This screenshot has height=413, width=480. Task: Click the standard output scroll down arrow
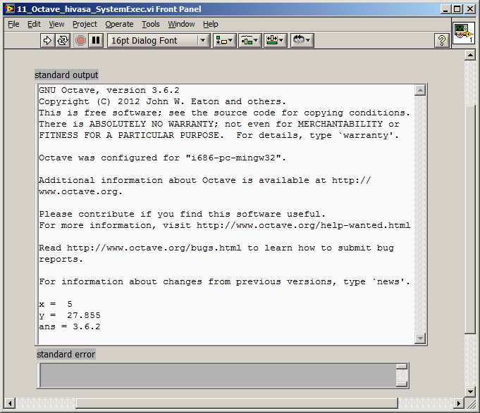(420, 338)
